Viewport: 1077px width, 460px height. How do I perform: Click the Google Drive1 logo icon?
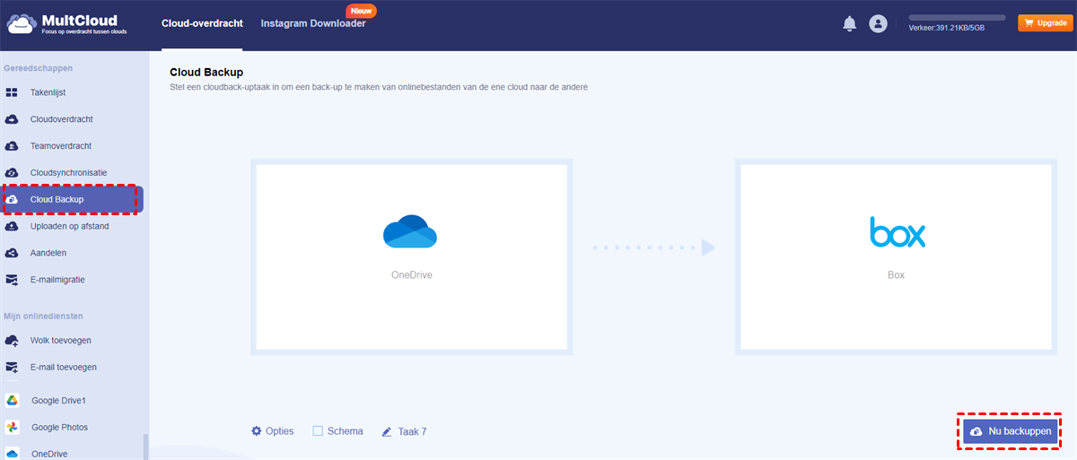tap(13, 400)
